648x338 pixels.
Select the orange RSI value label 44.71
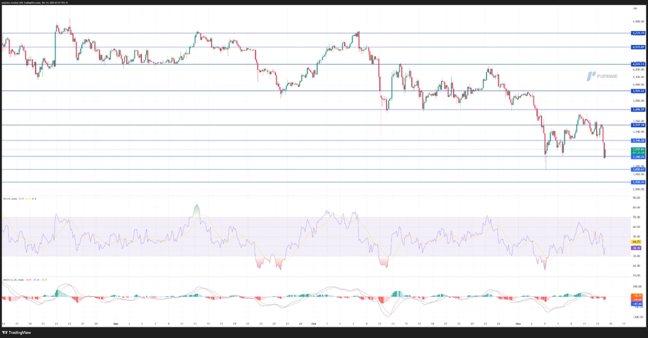(x=637, y=242)
